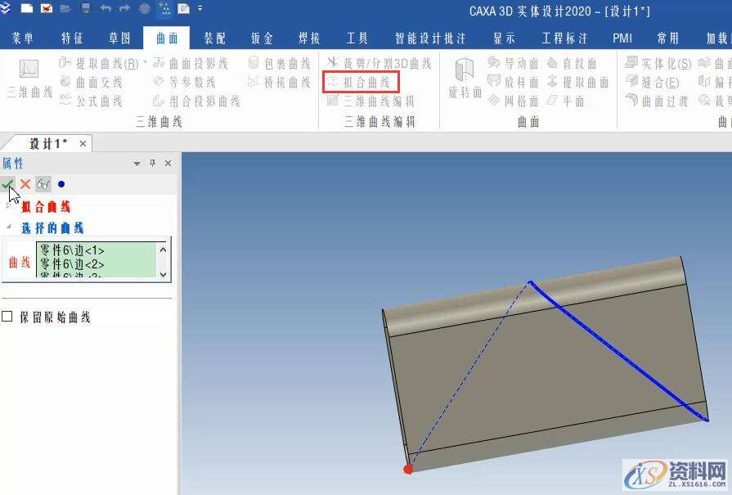This screenshot has height=495, width=732.
Task: Enable the 保留原始曲线 checkbox
Action: (7, 316)
